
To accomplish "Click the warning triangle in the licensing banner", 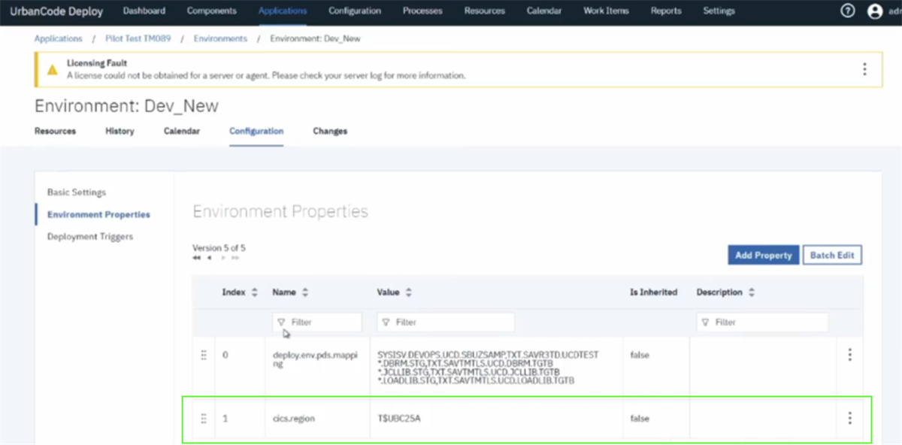I will click(x=51, y=68).
